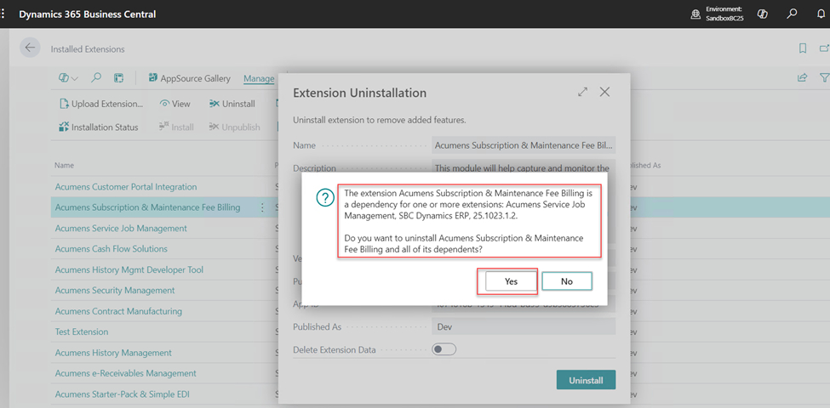Select the Manage tab

[x=259, y=79]
